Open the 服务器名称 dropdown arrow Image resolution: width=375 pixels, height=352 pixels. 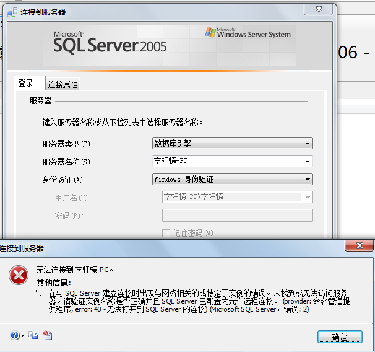[308, 161]
